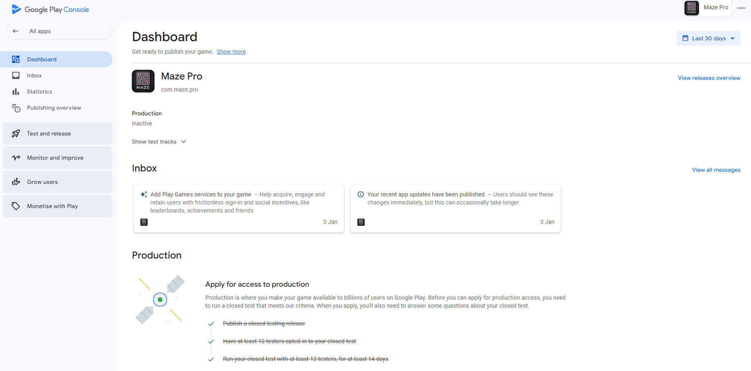The width and height of the screenshot is (751, 371).
Task: Open Statistics from the sidebar
Action: pos(56,92)
